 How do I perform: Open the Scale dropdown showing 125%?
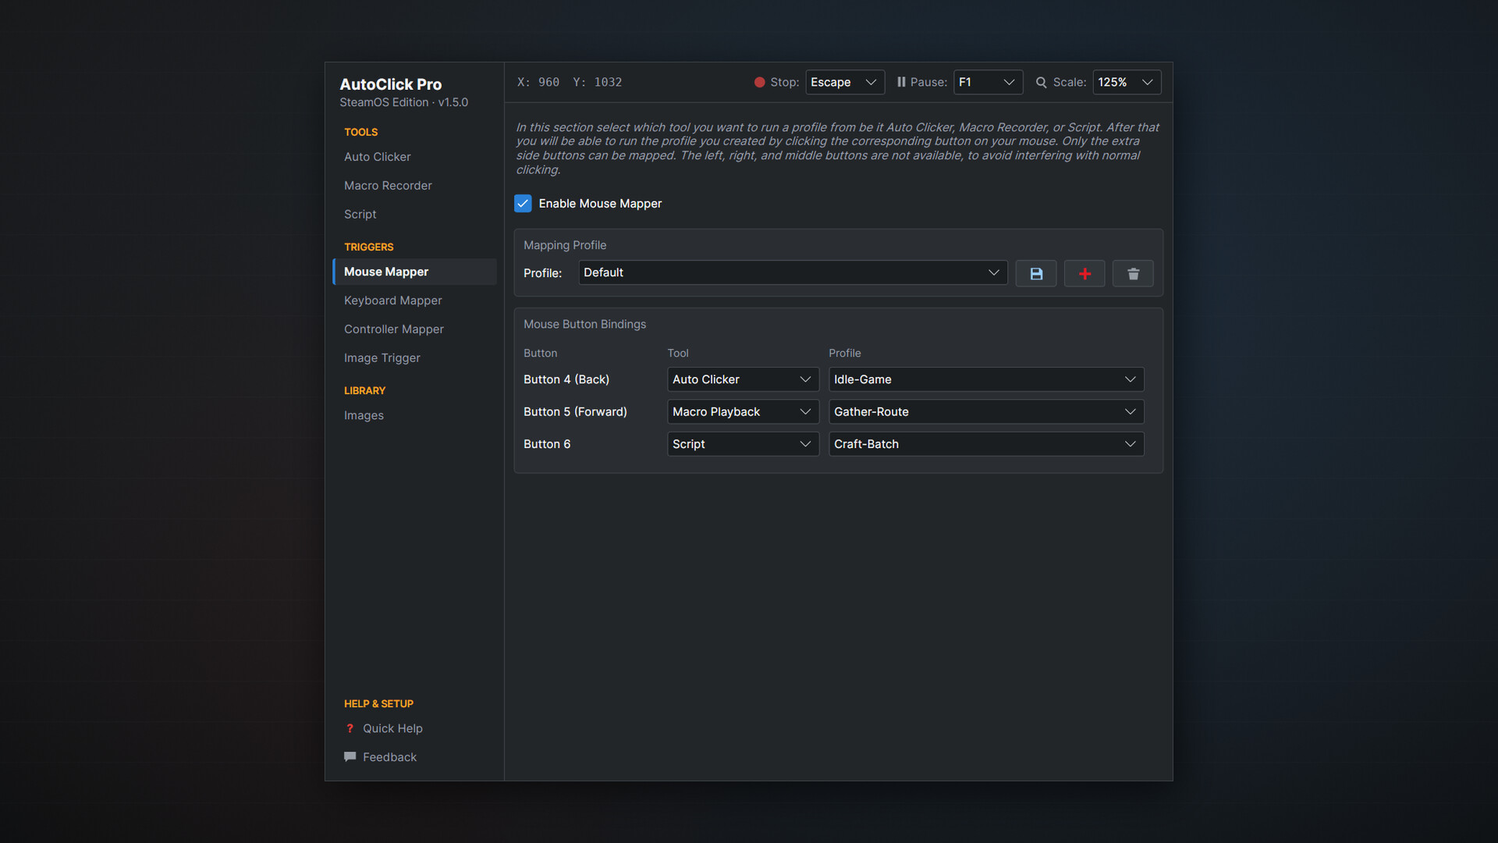click(1127, 82)
